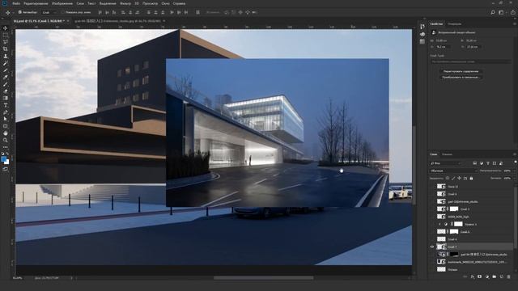Open the blend mode dropdown
This screenshot has height=291, width=518.
[x=453, y=171]
